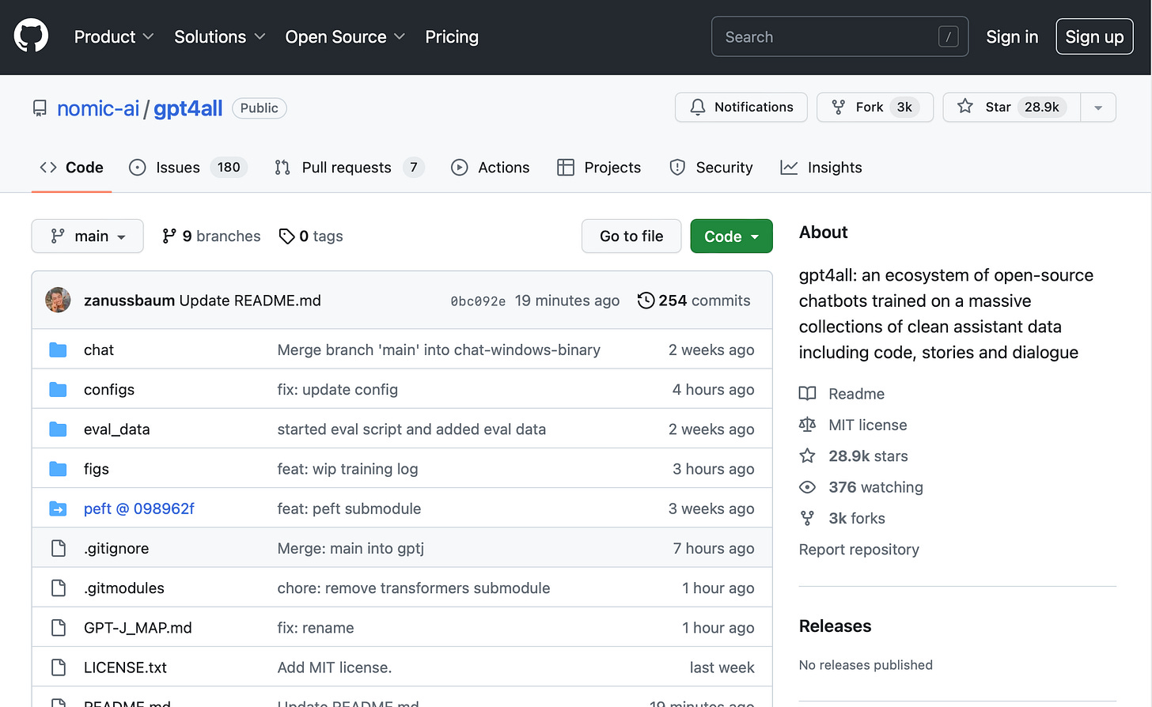1152x707 pixels.
Task: Click the branches icon next to 9 branches
Action: tap(169, 236)
